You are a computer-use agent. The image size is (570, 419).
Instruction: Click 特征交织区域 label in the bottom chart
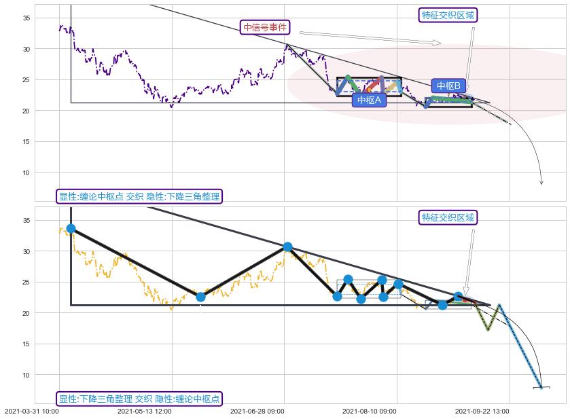point(448,217)
